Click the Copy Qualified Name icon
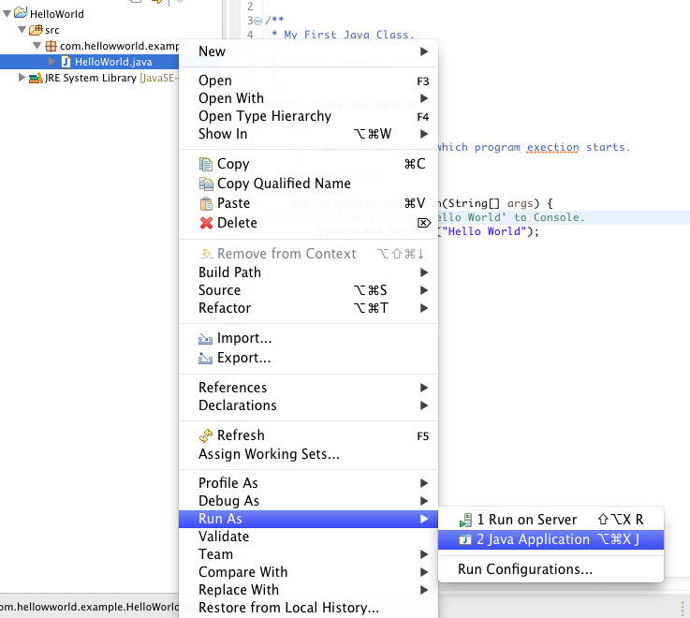The height and width of the screenshot is (618, 690). 206,184
